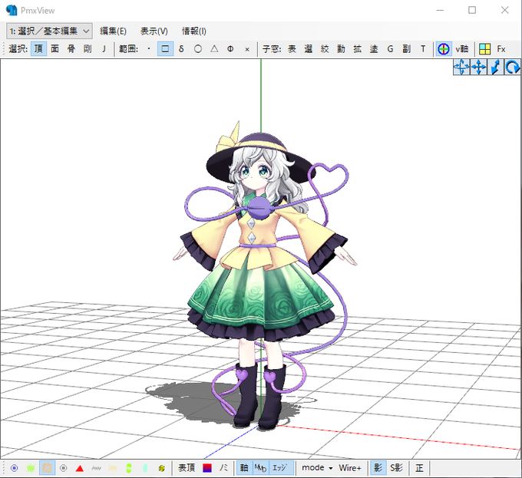Image resolution: width=522 pixels, height=478 pixels.
Task: Toggle the orange hatched square display icon
Action: 47,468
